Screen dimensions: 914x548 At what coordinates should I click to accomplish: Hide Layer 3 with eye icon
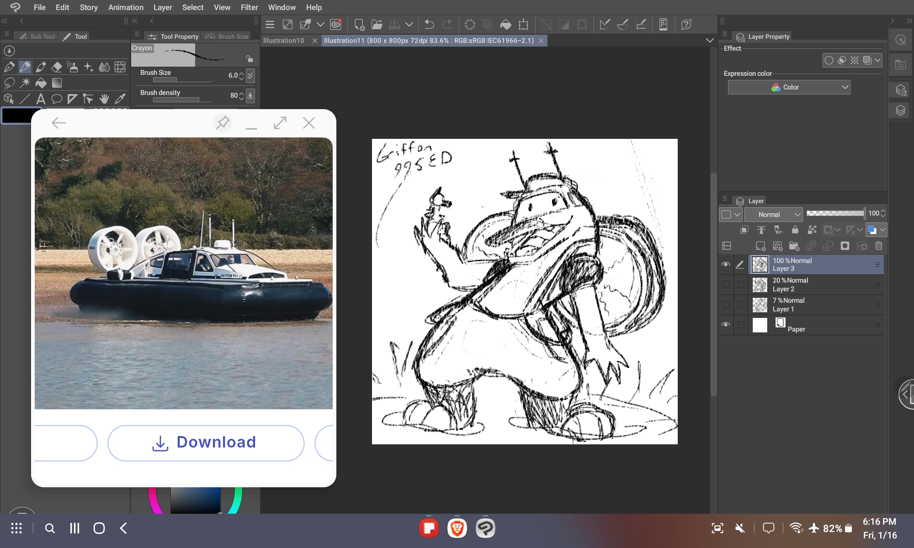(x=725, y=264)
